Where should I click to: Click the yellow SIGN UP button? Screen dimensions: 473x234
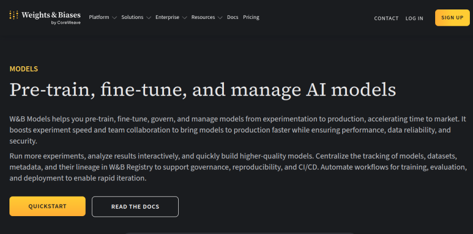[452, 17]
